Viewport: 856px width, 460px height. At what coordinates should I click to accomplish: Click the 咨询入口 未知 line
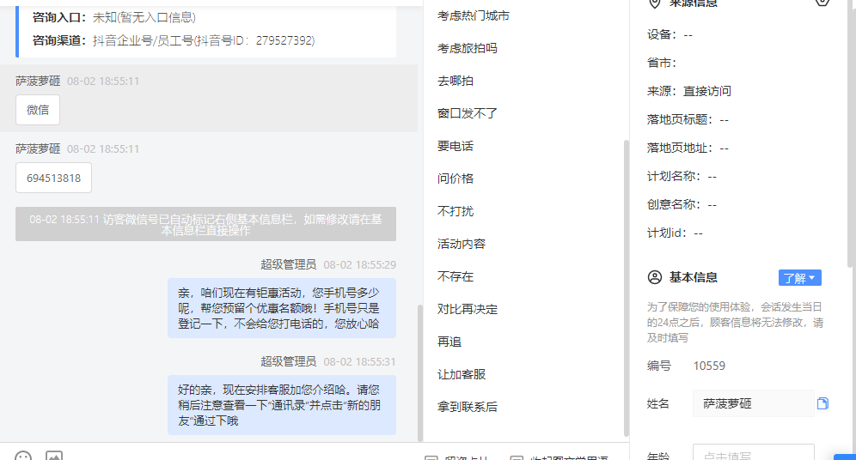[x=114, y=17]
